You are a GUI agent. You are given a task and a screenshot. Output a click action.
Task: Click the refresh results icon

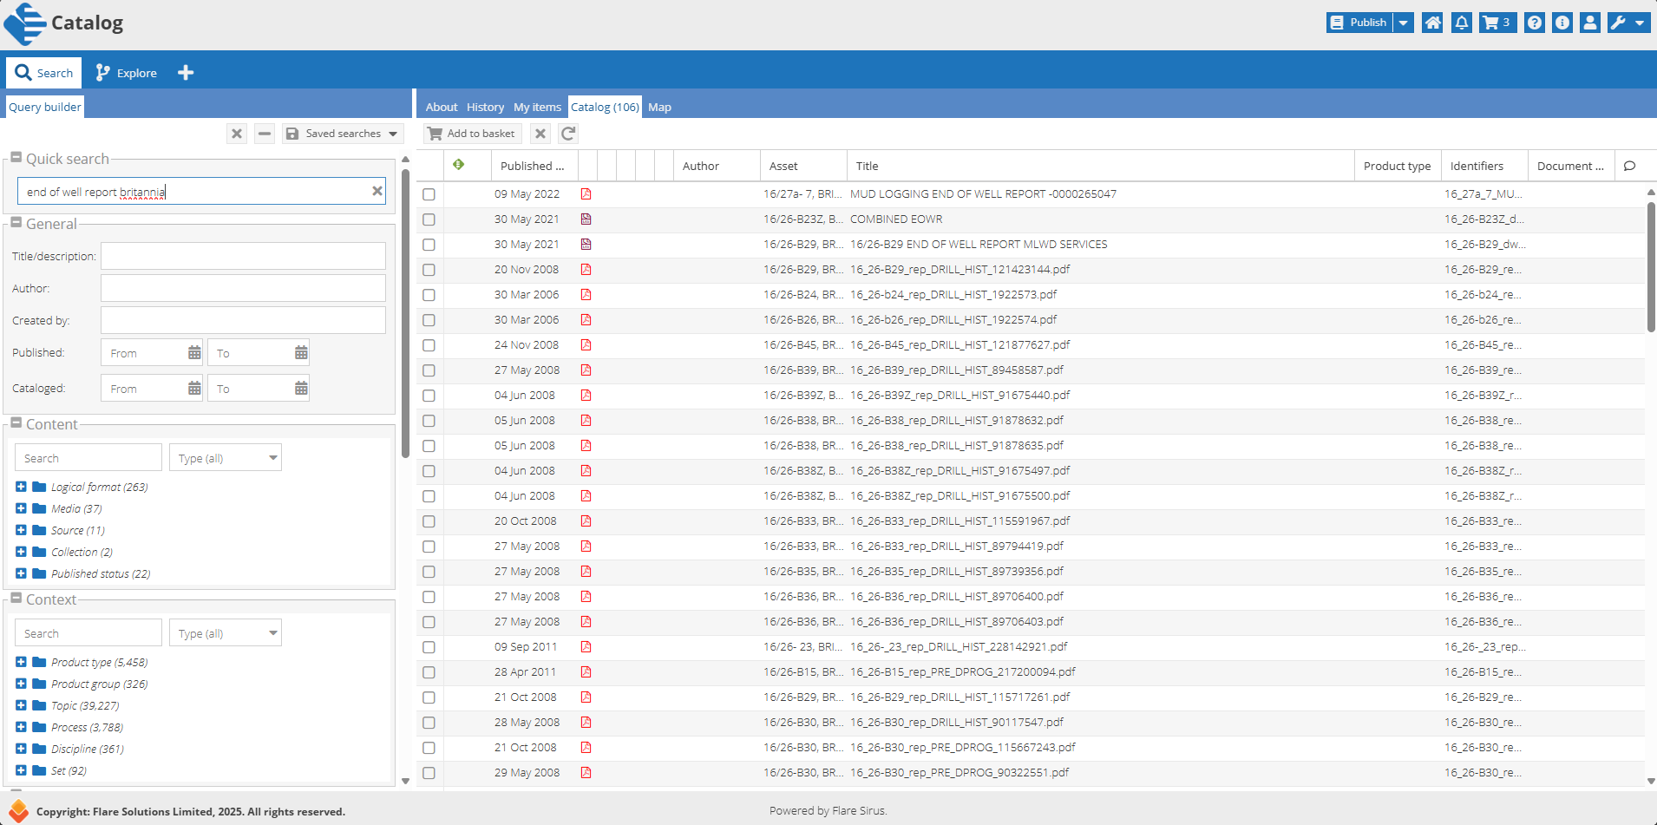(568, 134)
